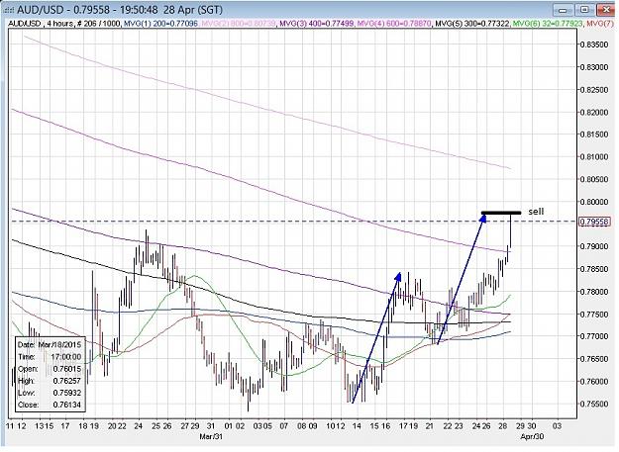619x452 pixels.
Task: Click the 0.78500 price axis label
Action: pos(594,269)
